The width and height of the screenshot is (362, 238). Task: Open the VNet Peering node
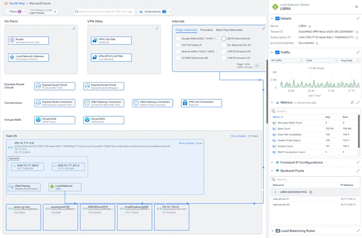coord(24,187)
